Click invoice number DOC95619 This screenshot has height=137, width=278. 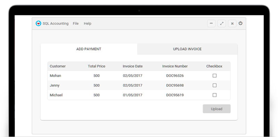pyautogui.click(x=175, y=95)
